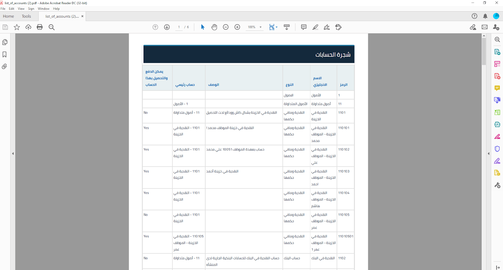503x270 pixels.
Task: Expand the left navigation pane arrow
Action: tap(13, 154)
